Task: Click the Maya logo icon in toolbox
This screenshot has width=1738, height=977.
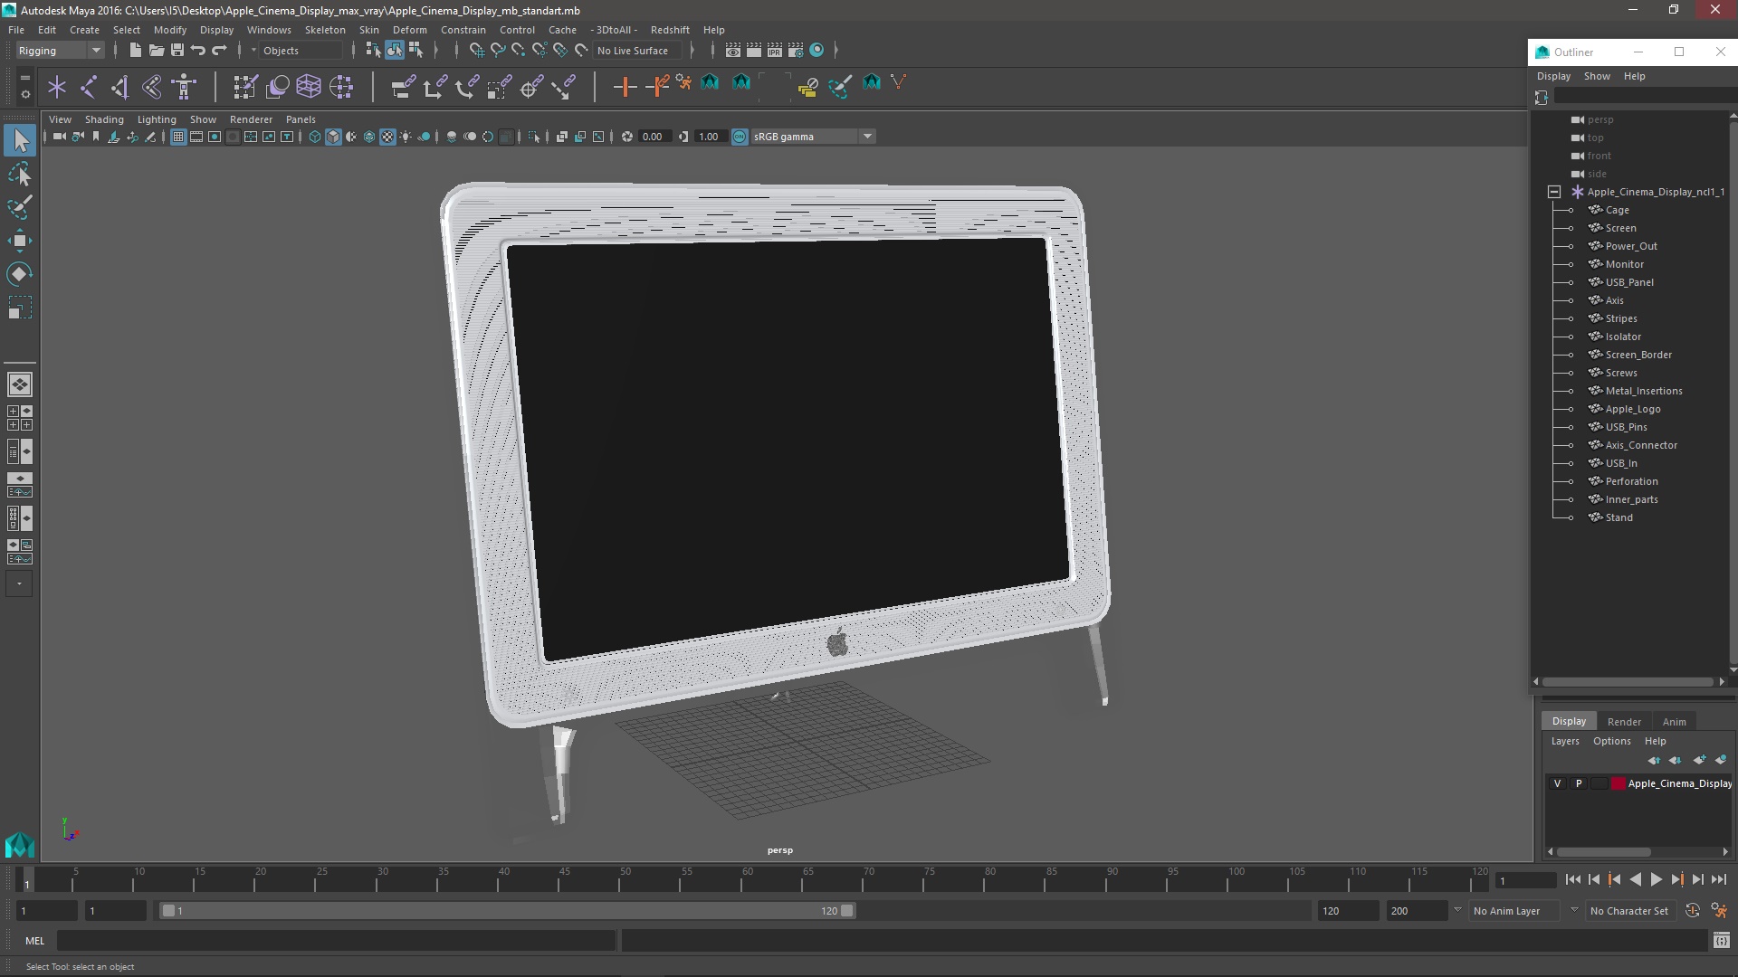Action: 20,845
